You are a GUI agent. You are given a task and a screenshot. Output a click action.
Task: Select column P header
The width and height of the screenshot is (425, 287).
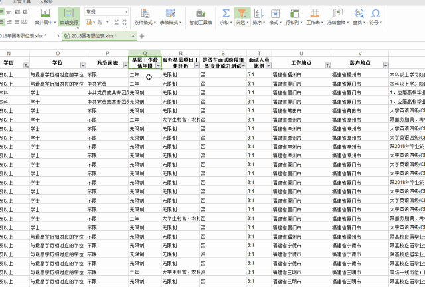coord(108,53)
